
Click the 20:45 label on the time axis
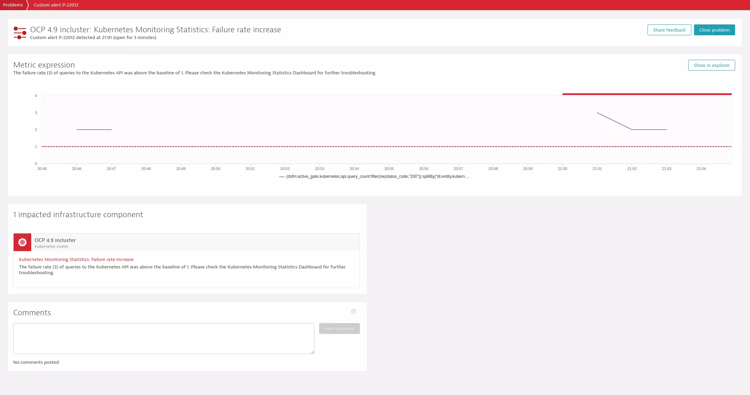coord(41,168)
